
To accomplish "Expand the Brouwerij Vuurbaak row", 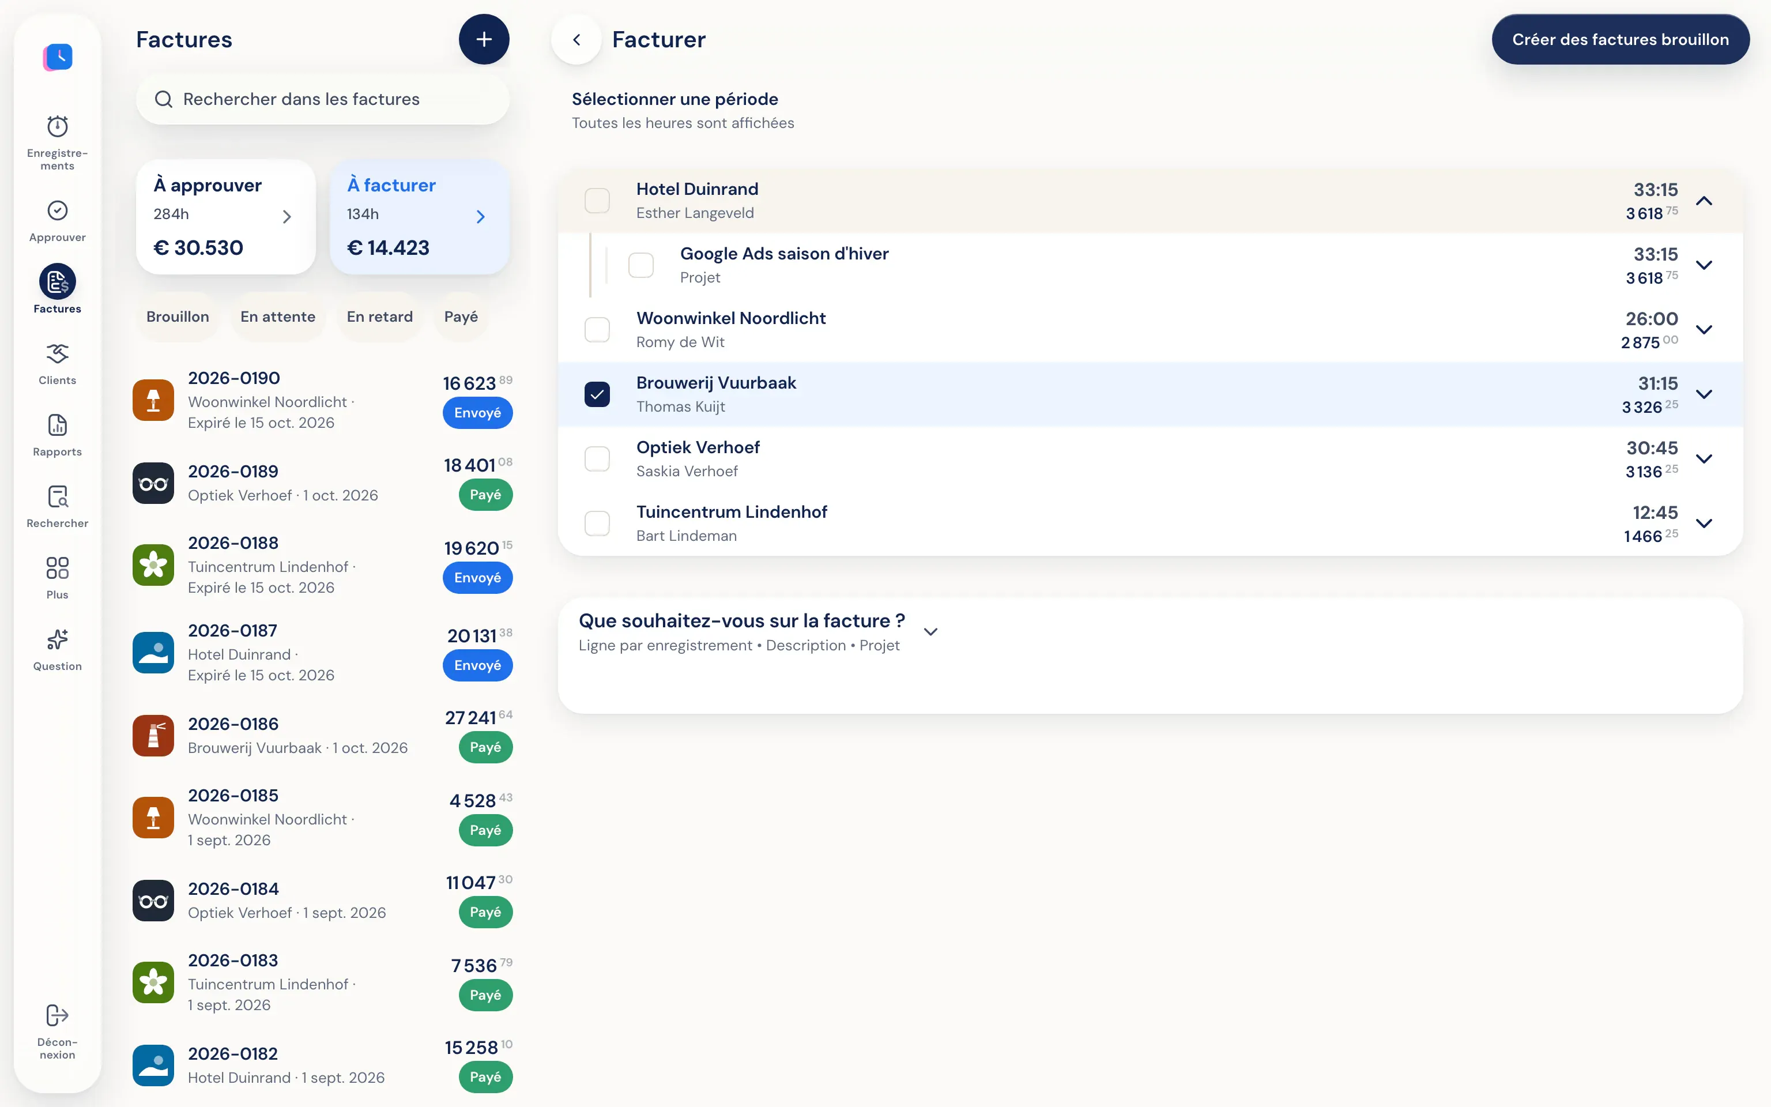I will click(1704, 394).
